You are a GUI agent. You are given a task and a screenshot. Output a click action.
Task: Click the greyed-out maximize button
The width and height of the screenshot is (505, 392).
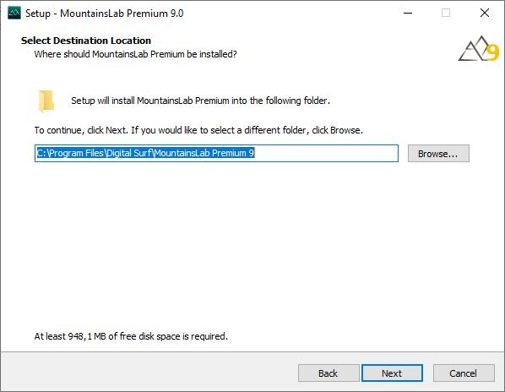pos(446,14)
